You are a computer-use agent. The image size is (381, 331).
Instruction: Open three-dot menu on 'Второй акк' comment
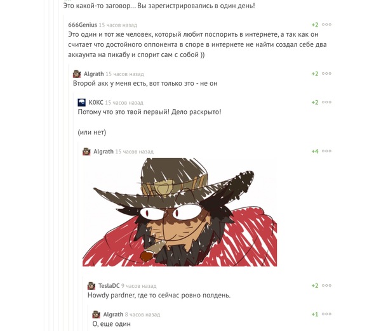pyautogui.click(x=326, y=74)
